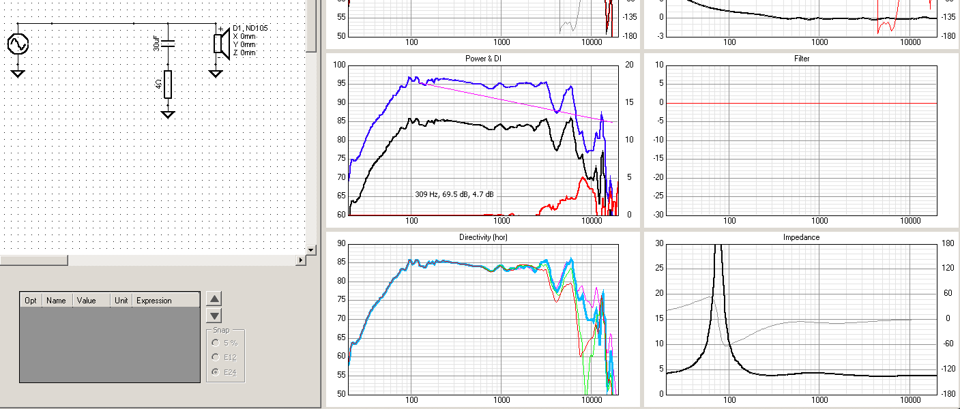Screen dimensions: 960x409
Task: Click the ground symbol under the resistor
Action: pyautogui.click(x=168, y=115)
